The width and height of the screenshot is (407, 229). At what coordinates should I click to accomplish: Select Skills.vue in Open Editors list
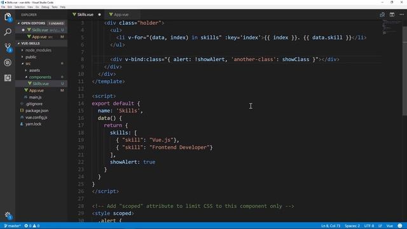click(41, 30)
